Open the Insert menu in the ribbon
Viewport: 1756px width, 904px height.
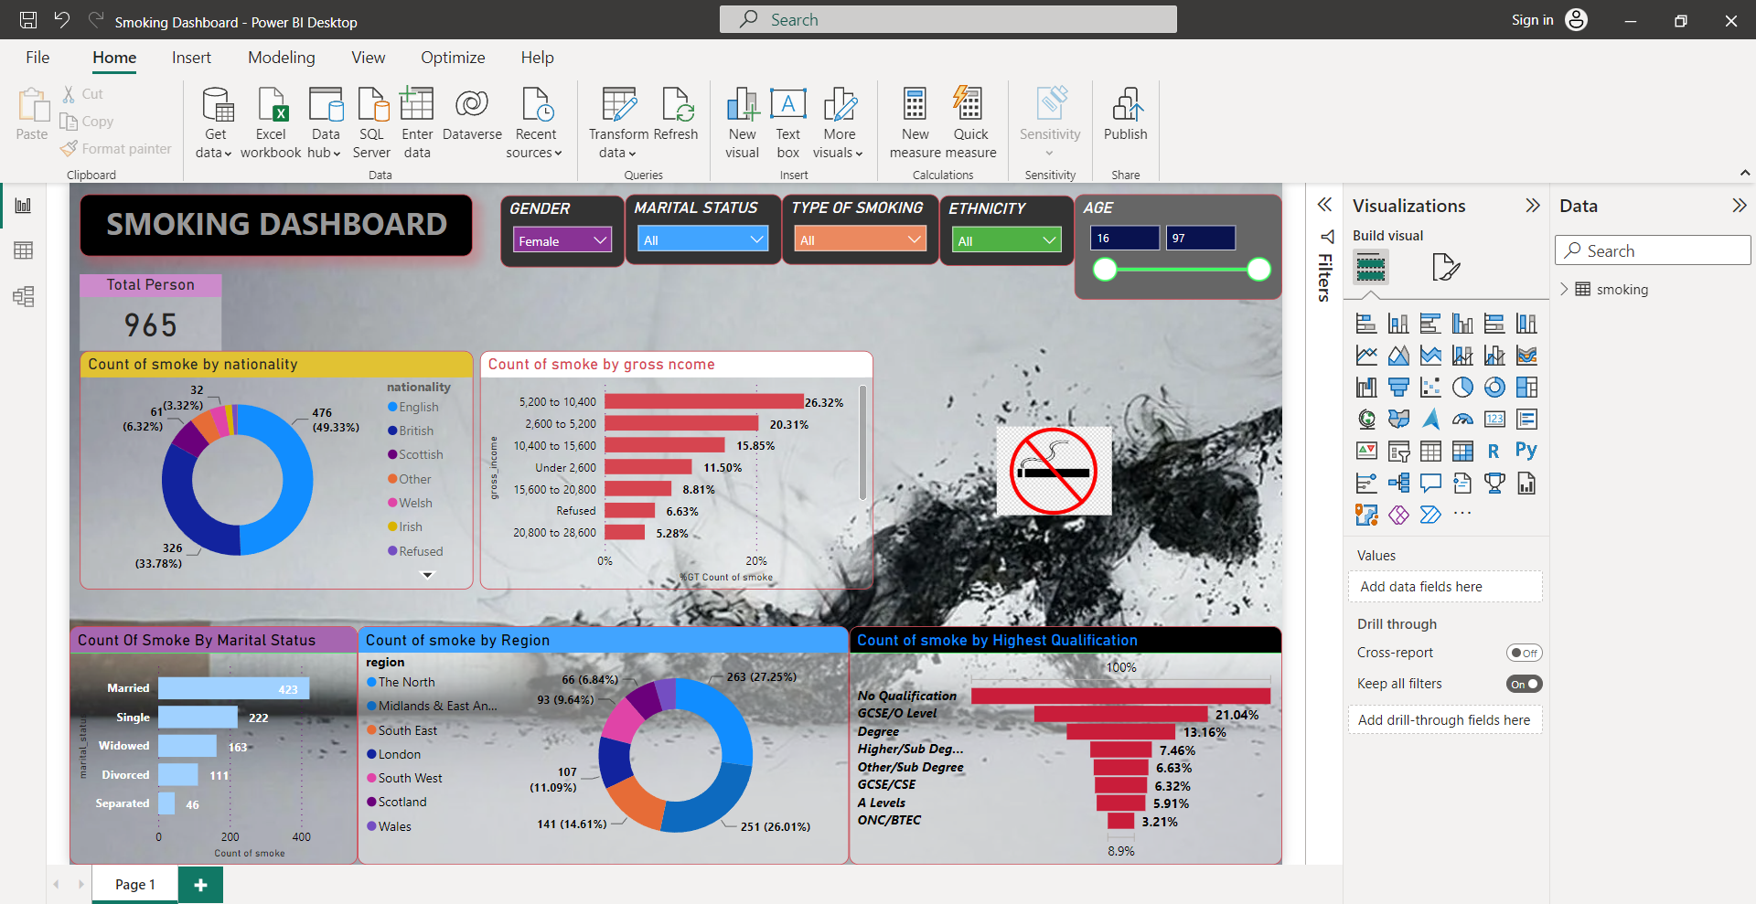pos(191,57)
